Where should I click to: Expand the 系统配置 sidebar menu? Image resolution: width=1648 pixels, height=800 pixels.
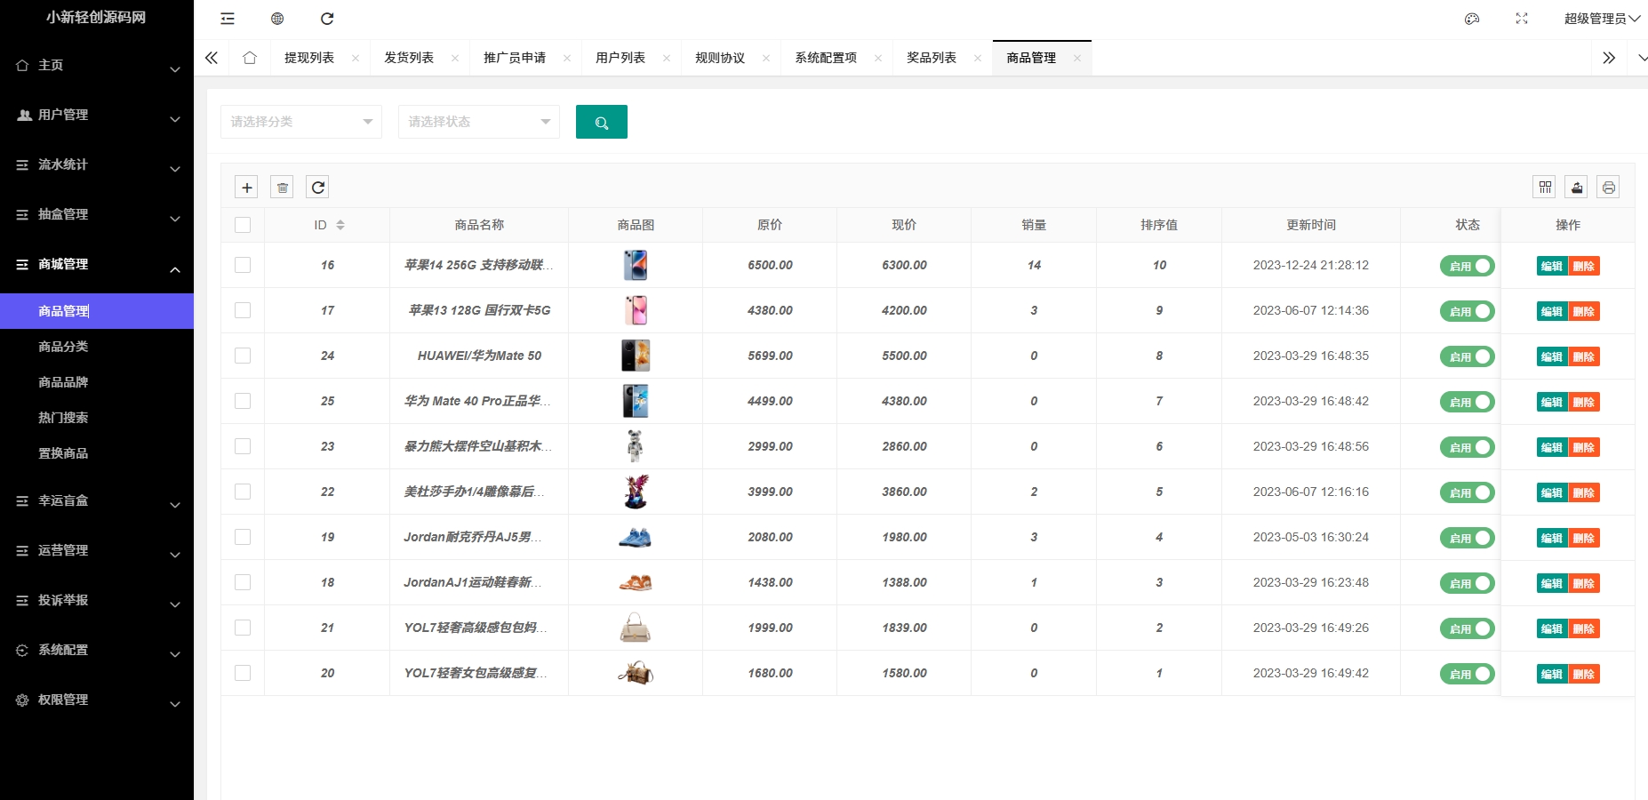[97, 650]
